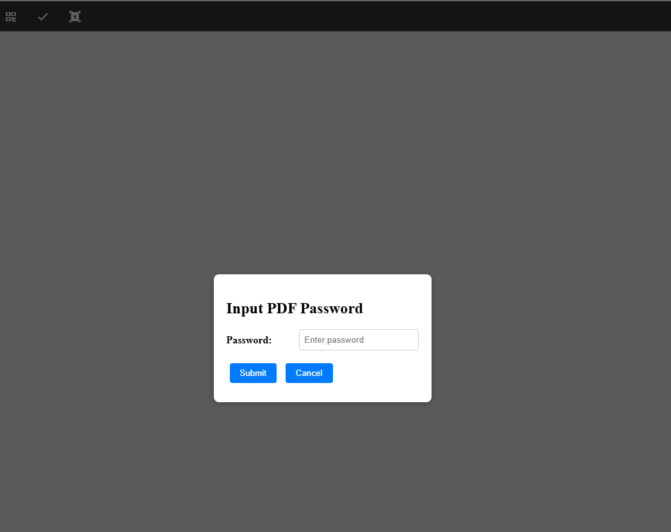Click the checkmark icon in toolbar

tap(43, 17)
